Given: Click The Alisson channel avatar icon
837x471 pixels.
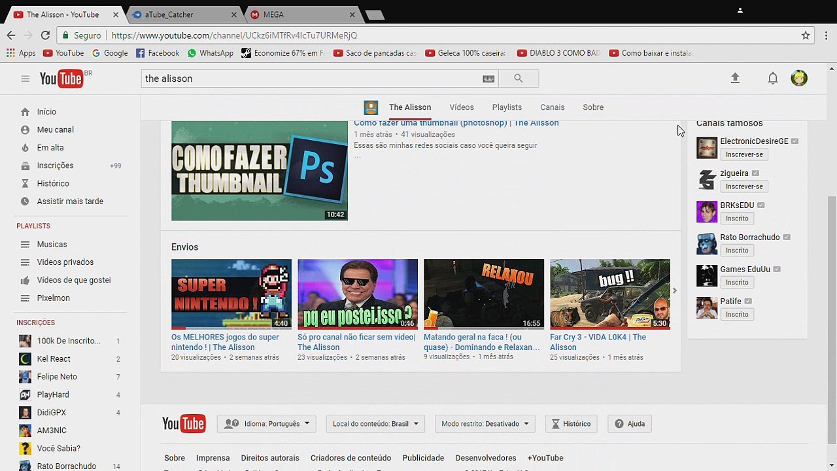Looking at the screenshot, I should (x=371, y=107).
